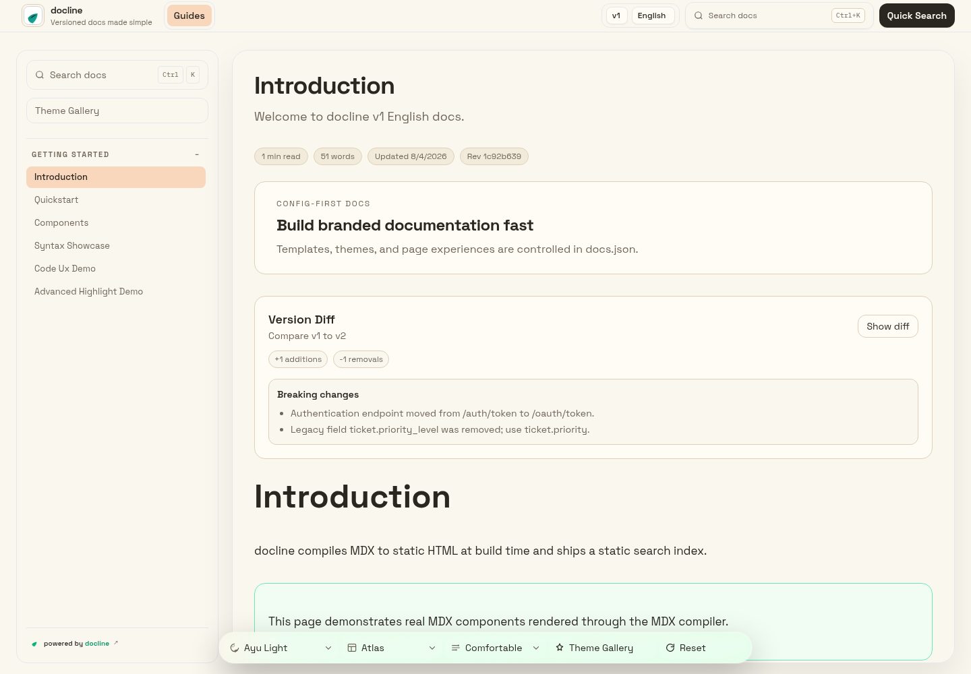Click the Reset circular arrow icon
The image size is (971, 674).
click(x=670, y=648)
